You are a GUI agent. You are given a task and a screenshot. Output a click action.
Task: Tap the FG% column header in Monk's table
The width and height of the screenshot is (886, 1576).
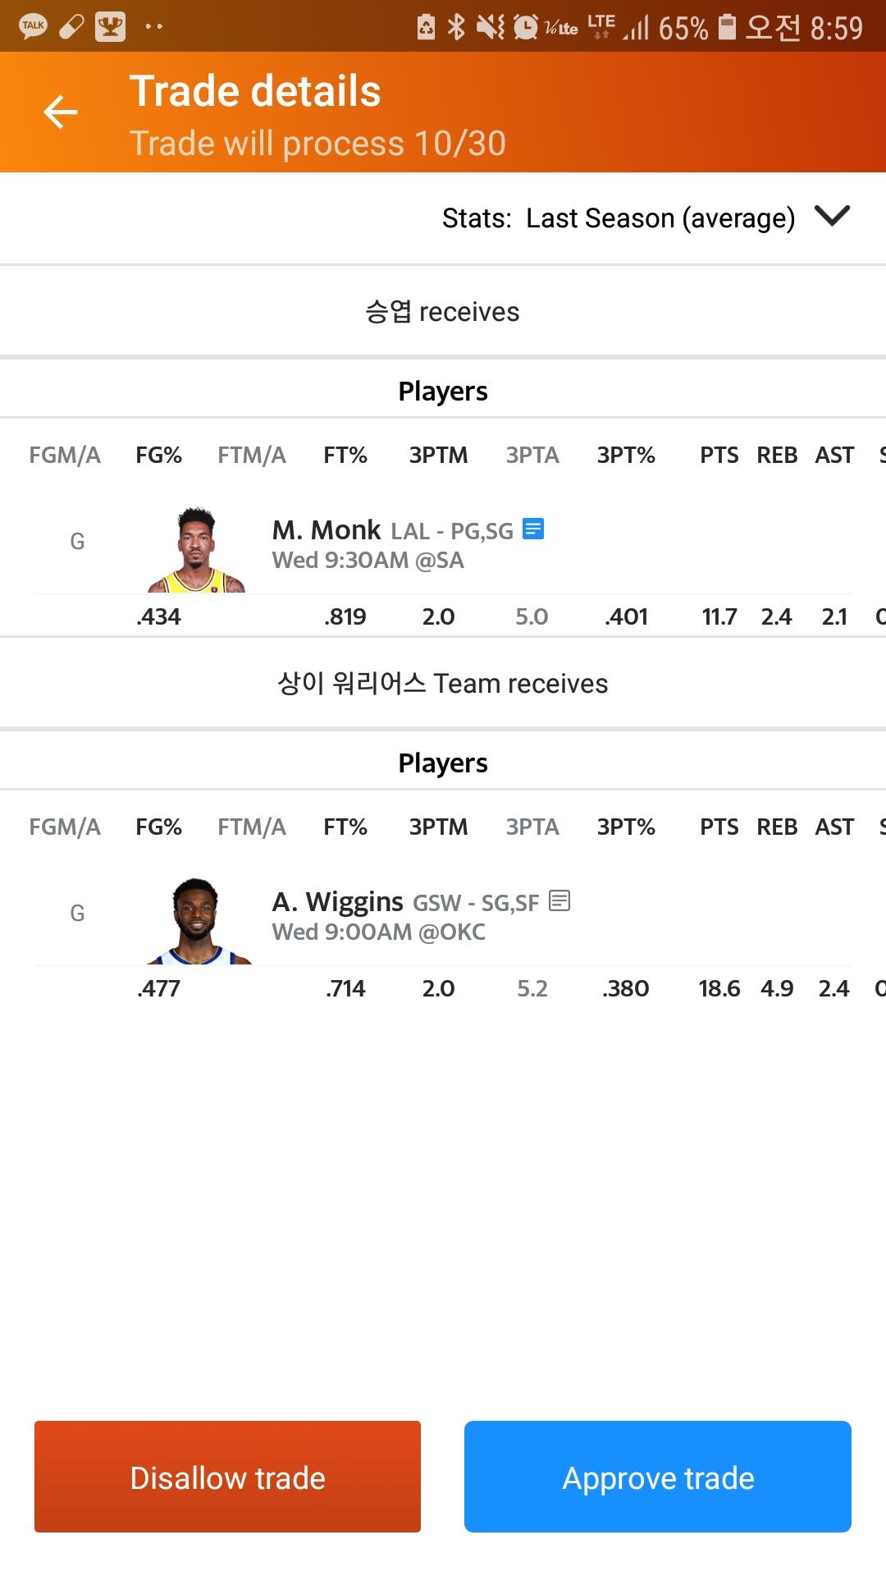click(x=158, y=455)
